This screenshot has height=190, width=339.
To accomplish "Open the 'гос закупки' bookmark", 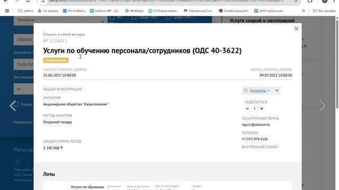I will [48, 11].
